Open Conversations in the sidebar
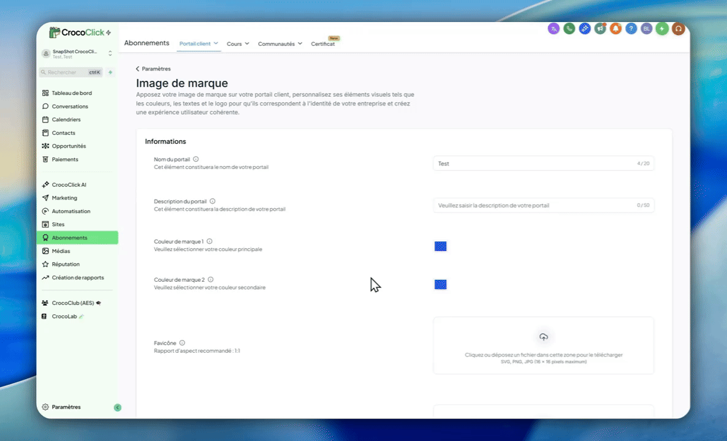The height and width of the screenshot is (441, 727). click(x=69, y=107)
